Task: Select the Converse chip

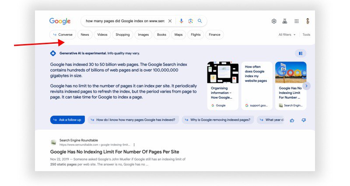Action: [63, 34]
